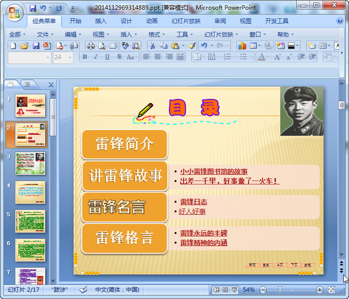Expand the 文件 classic menu

[45, 35]
